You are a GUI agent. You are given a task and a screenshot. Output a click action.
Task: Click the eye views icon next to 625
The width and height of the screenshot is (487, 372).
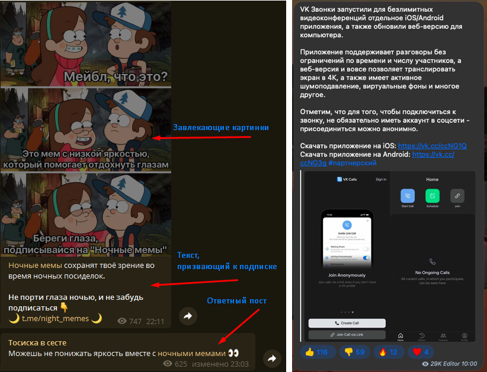168,364
